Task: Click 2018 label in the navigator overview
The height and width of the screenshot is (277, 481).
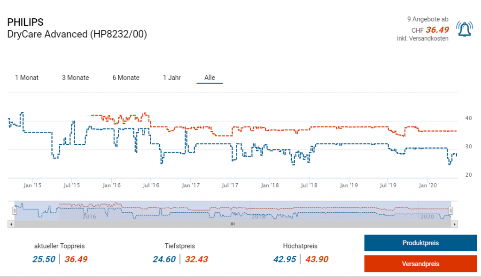Action: coord(257,217)
